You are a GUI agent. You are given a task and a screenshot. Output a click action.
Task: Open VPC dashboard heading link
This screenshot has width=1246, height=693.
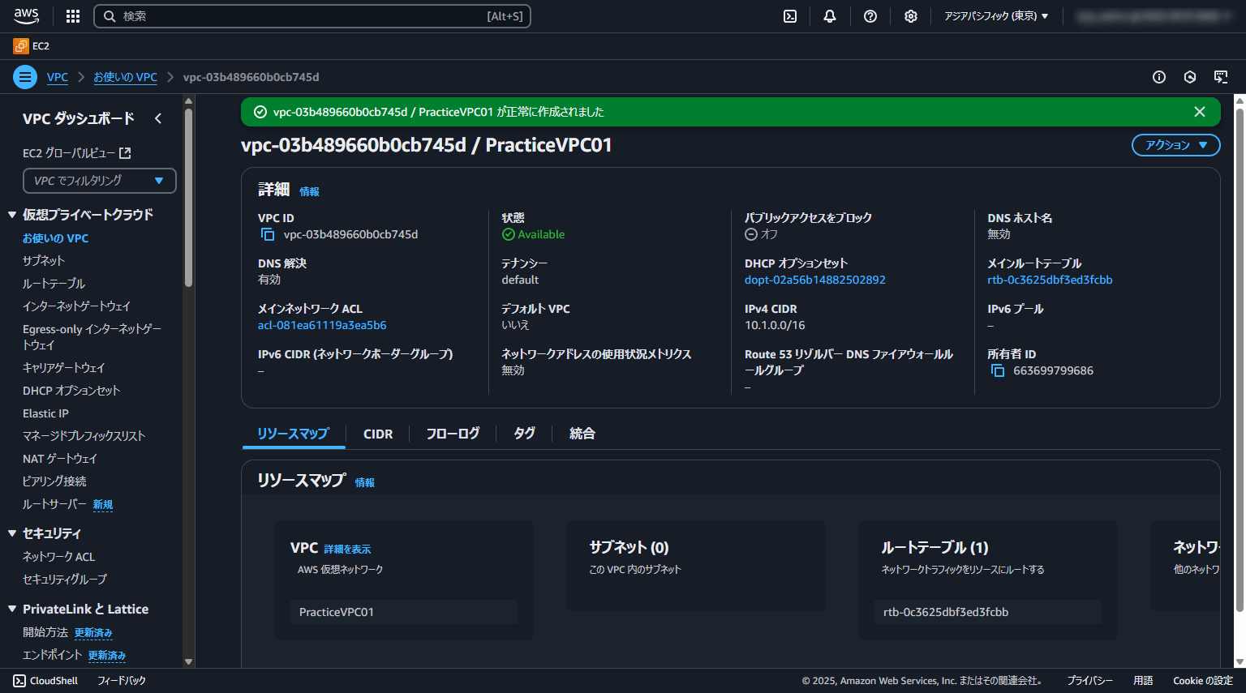(x=79, y=118)
